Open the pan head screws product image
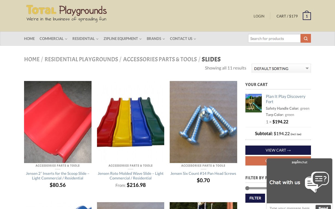335x209 pixels. [x=203, y=122]
